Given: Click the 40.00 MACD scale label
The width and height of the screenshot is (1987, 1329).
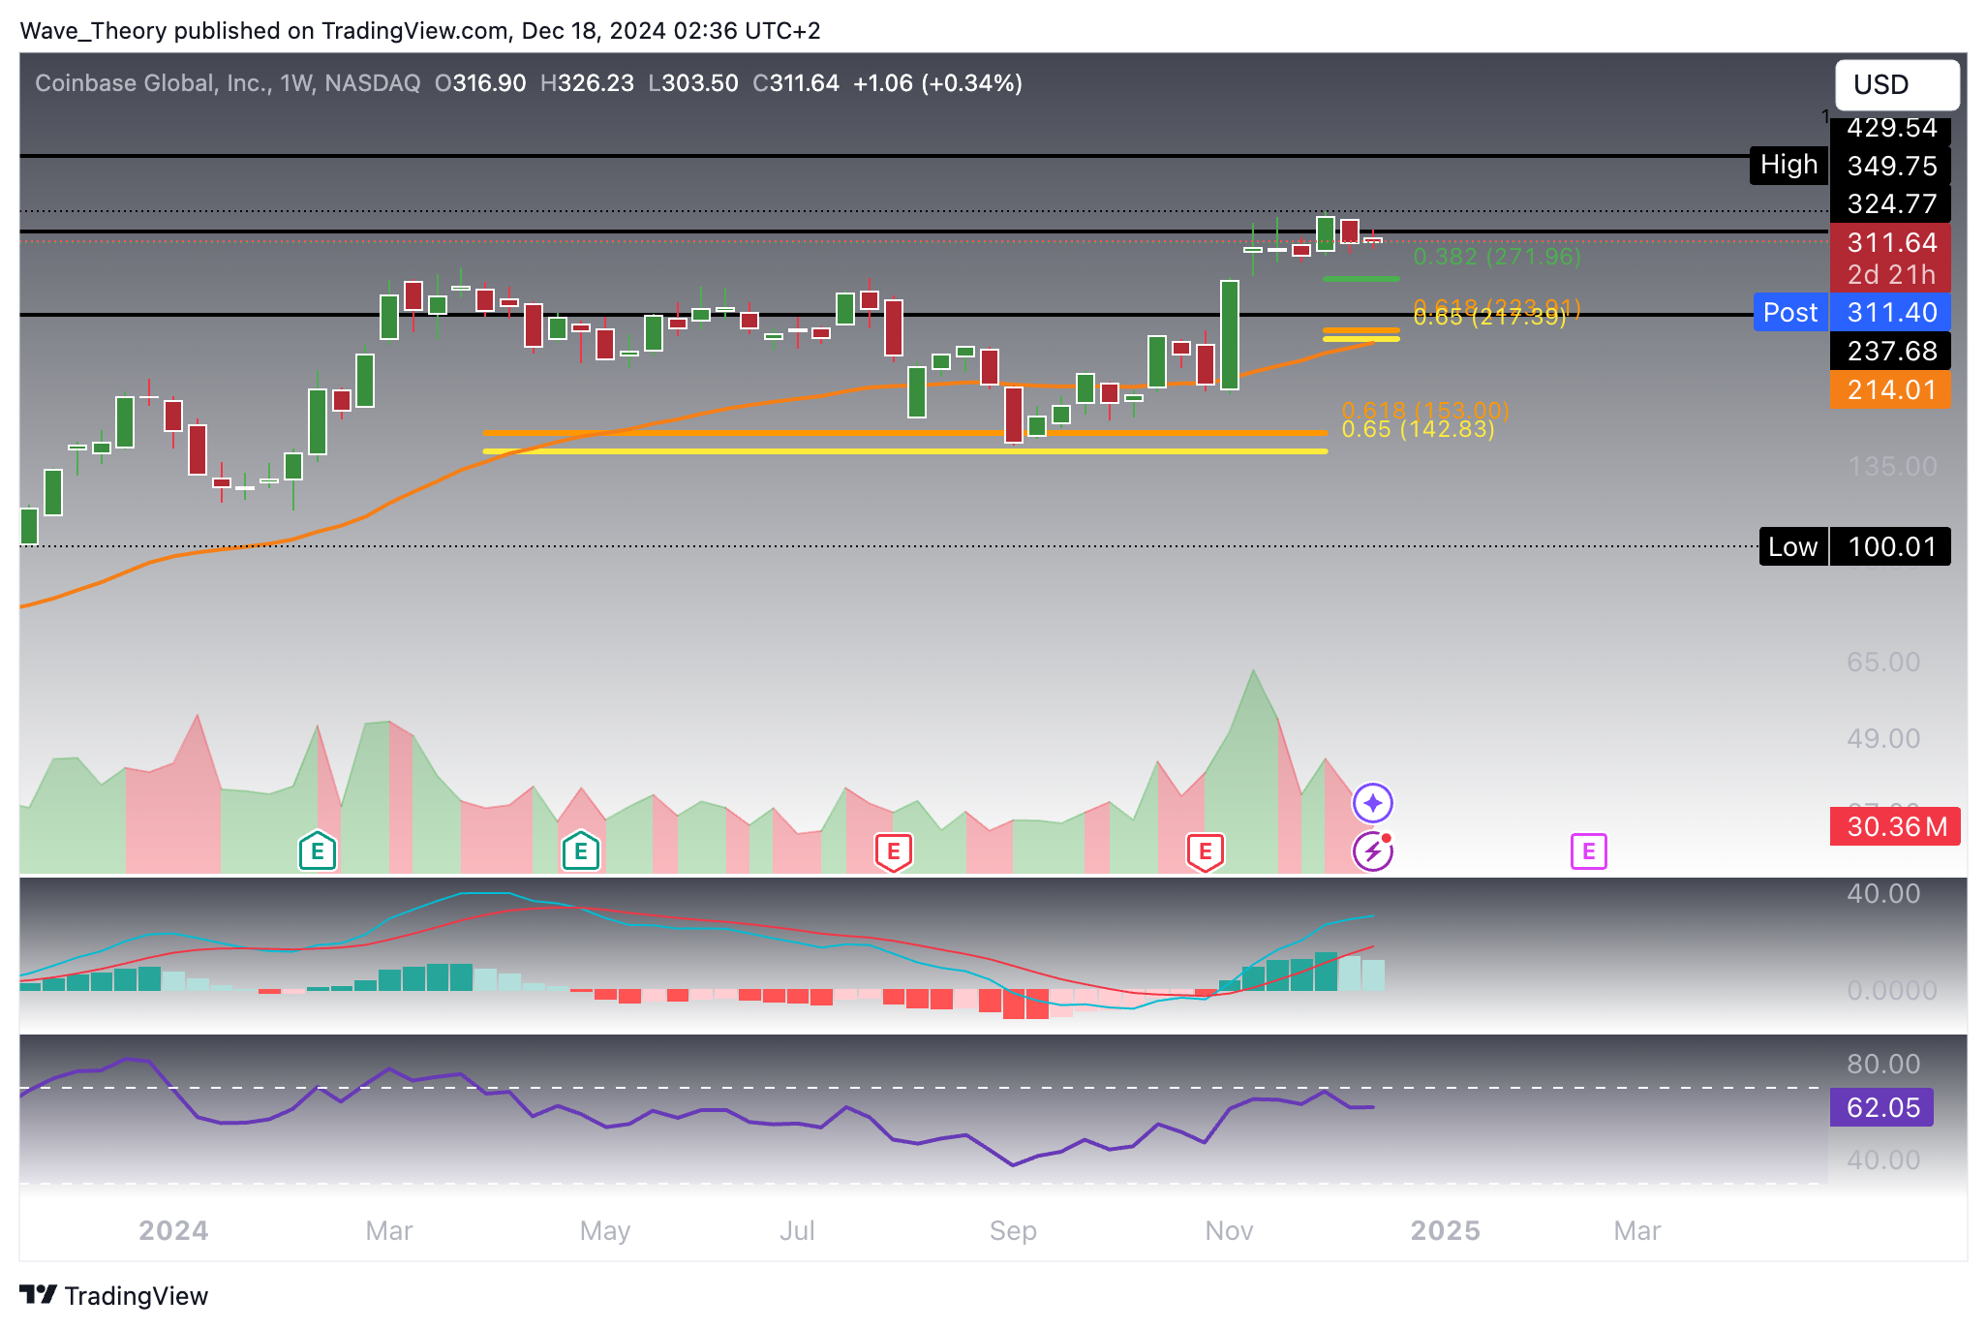Looking at the screenshot, I should pyautogui.click(x=1882, y=893).
